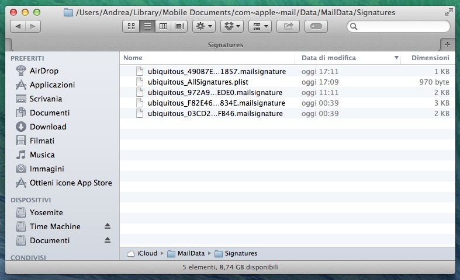Go back with the left arrow button
The height and width of the screenshot is (280, 460).
[18, 26]
